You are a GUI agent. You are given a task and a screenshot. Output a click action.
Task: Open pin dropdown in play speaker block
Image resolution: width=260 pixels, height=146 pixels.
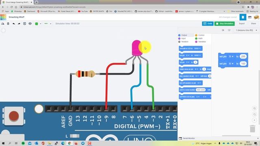[x=197, y=76]
